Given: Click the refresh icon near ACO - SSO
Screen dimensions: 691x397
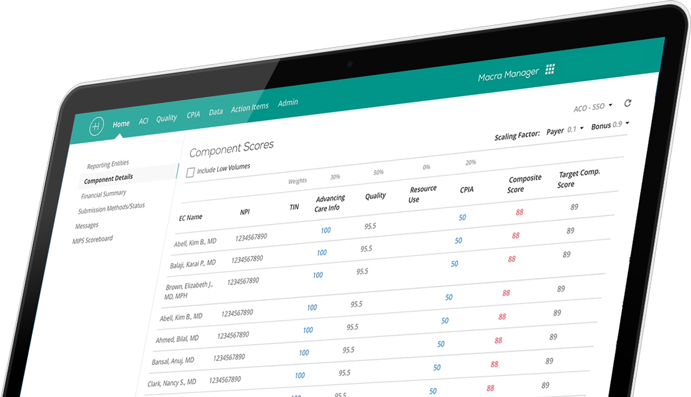Looking at the screenshot, I should coord(628,104).
